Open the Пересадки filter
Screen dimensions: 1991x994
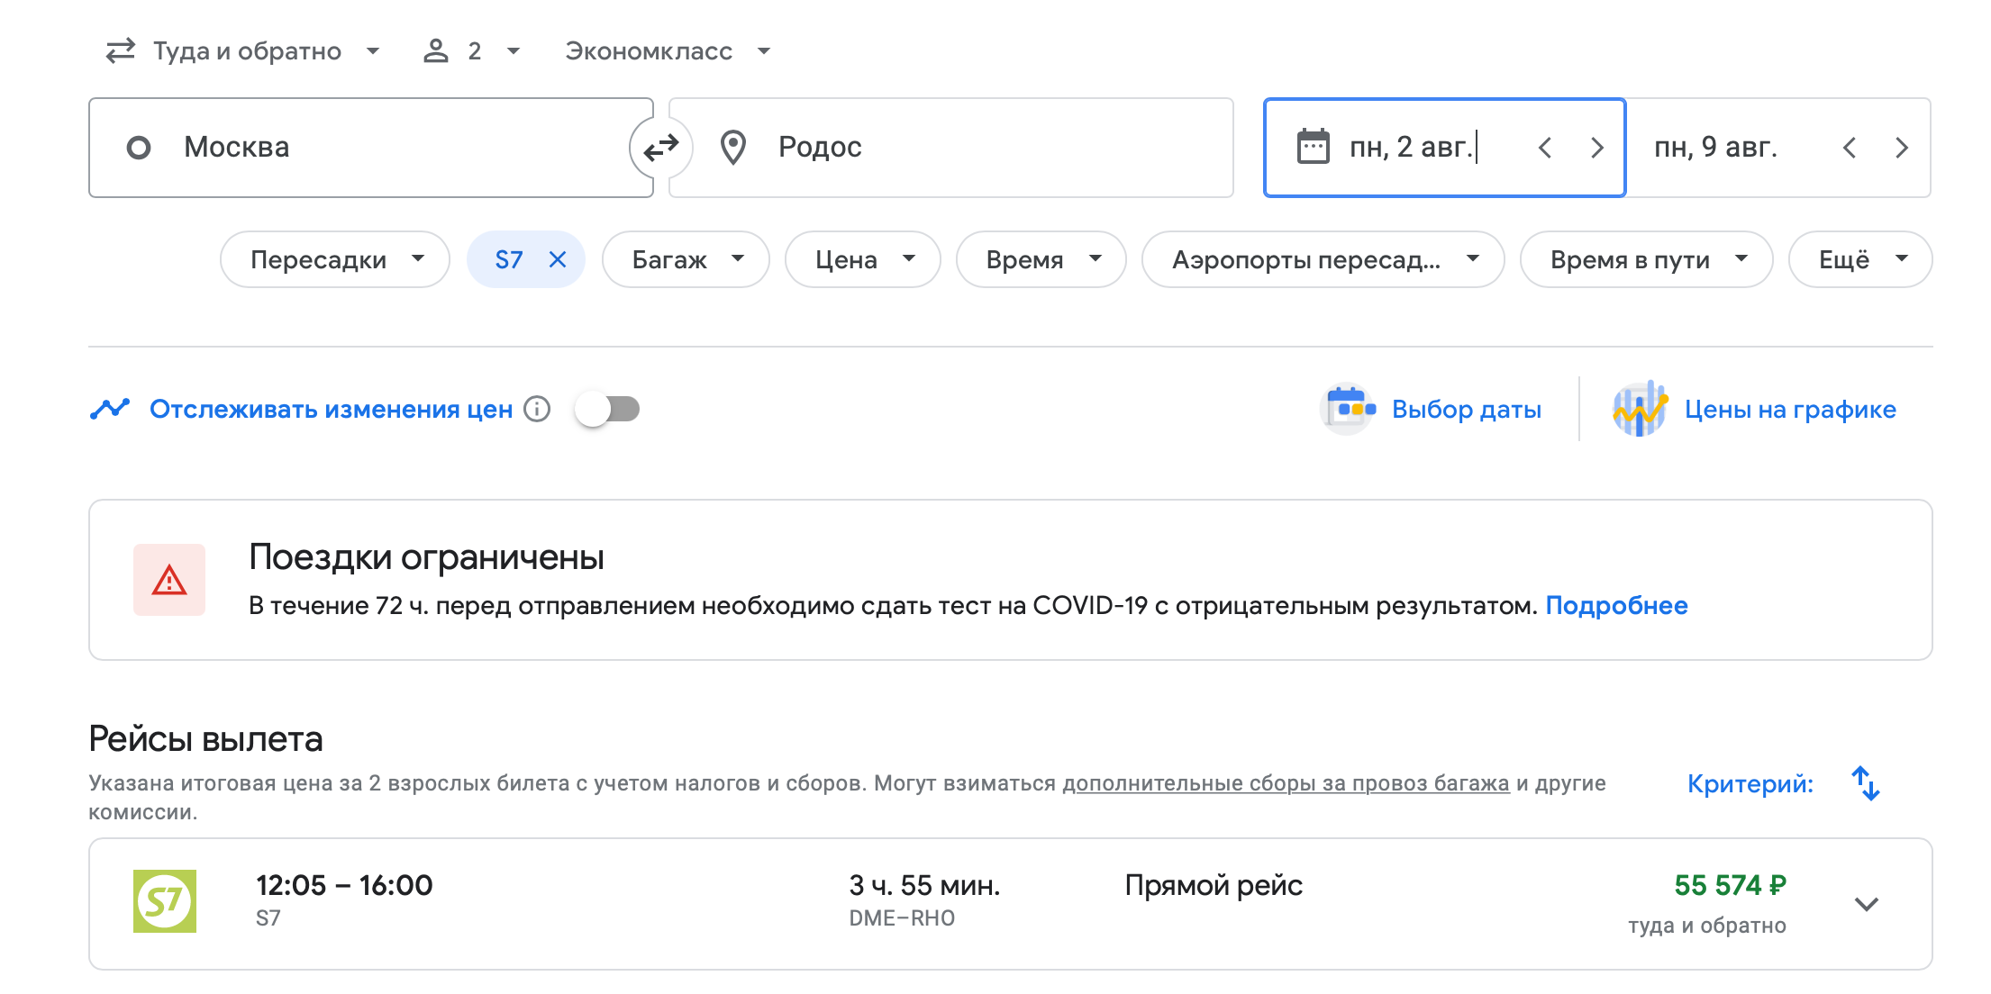(x=335, y=259)
